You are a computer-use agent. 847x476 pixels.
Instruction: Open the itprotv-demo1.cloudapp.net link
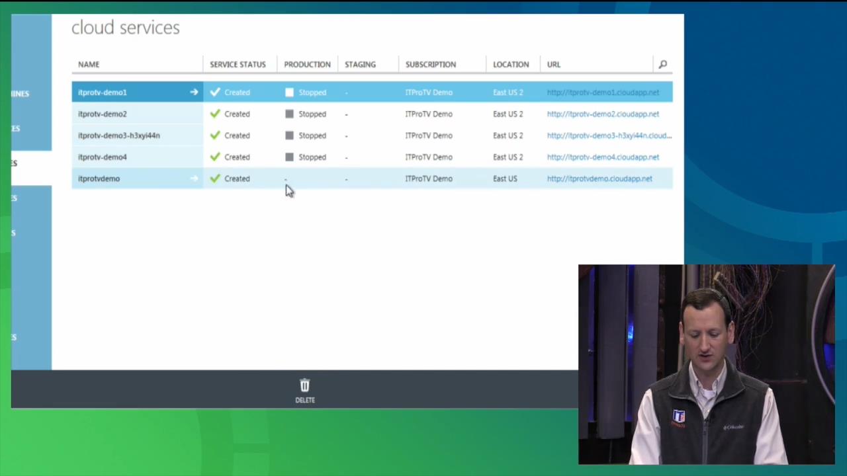pyautogui.click(x=603, y=93)
